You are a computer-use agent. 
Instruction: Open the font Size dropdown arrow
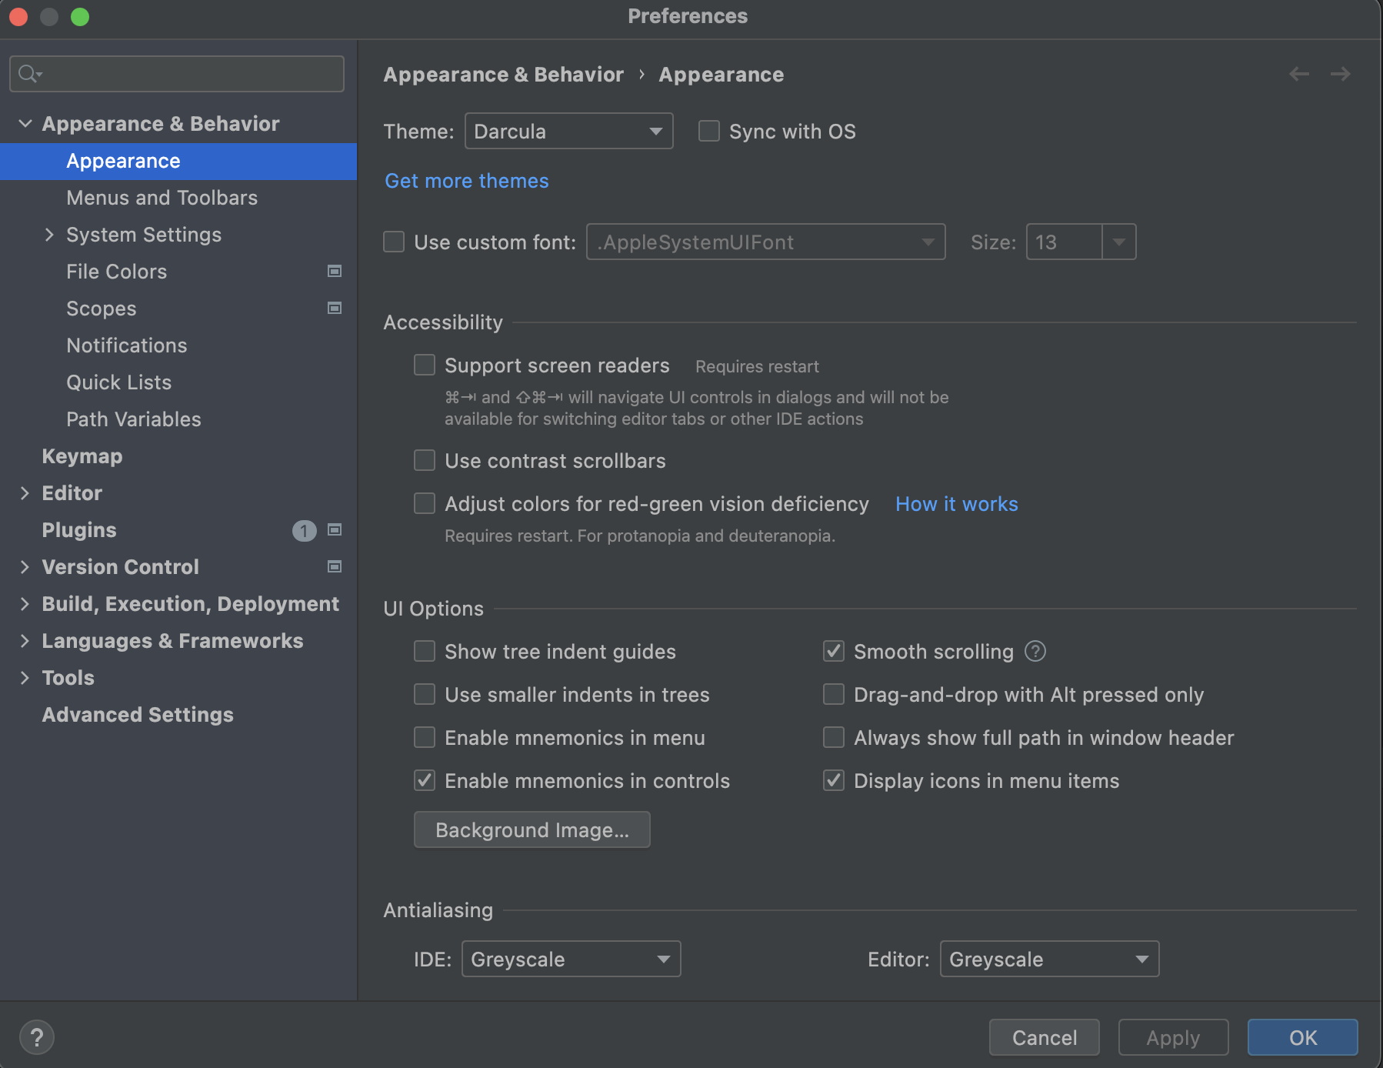click(x=1119, y=242)
